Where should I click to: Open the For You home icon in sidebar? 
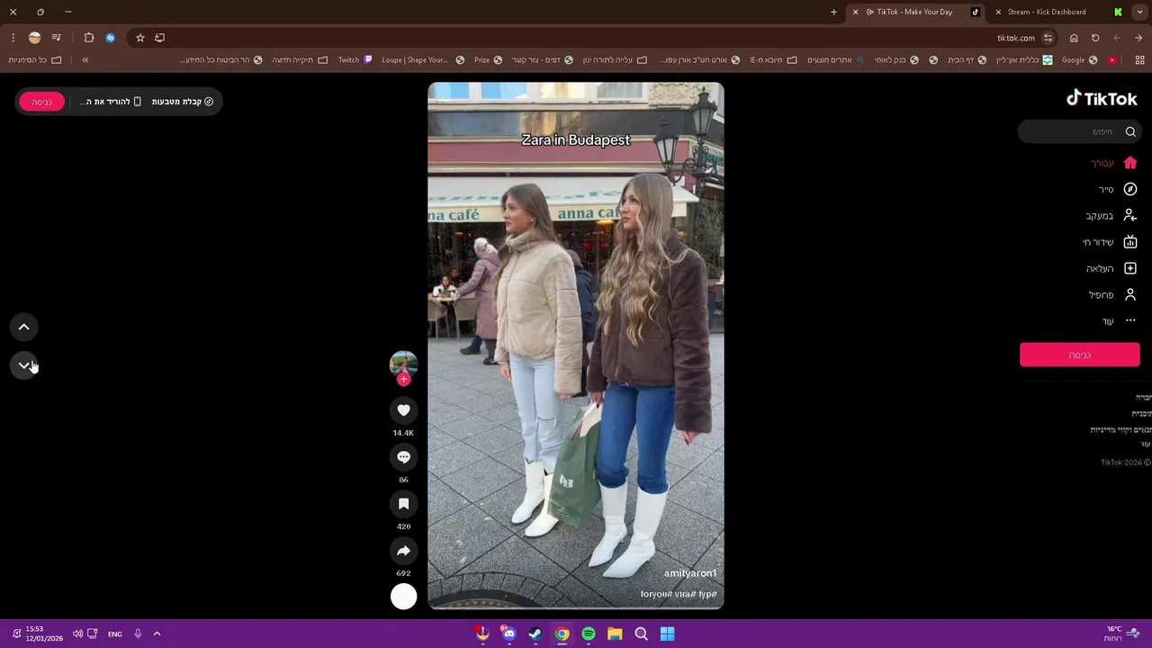[1130, 163]
